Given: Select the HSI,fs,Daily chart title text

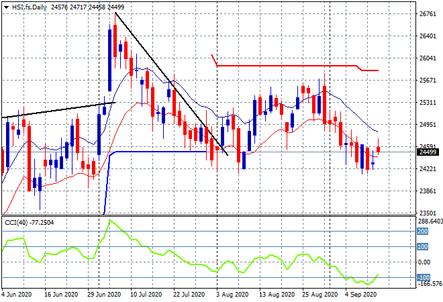Looking at the screenshot, I should coord(30,7).
